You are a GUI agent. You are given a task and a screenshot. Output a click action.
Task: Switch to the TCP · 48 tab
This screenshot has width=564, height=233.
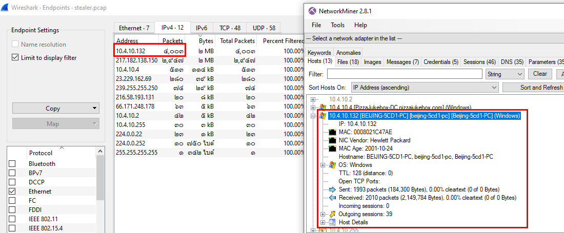coord(229,28)
